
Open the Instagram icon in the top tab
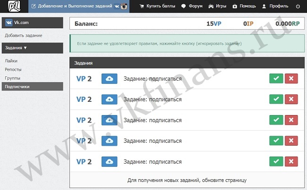pyautogui.click(x=124, y=6)
